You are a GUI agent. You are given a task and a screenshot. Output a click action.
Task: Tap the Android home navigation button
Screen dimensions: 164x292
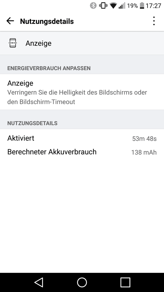(82, 282)
